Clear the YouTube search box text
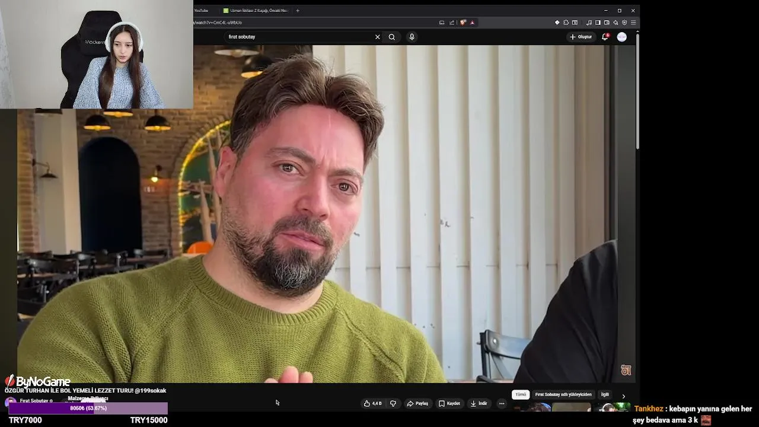This screenshot has width=759, height=427. tap(377, 37)
